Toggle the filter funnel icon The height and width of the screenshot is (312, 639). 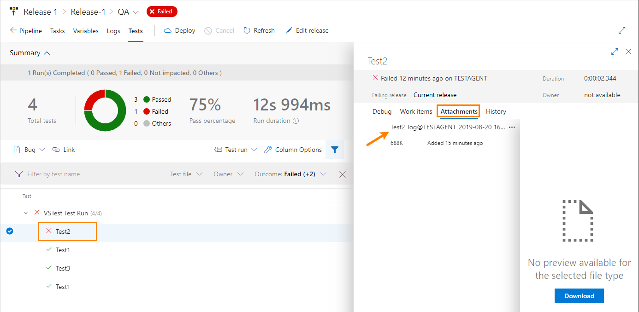click(335, 150)
